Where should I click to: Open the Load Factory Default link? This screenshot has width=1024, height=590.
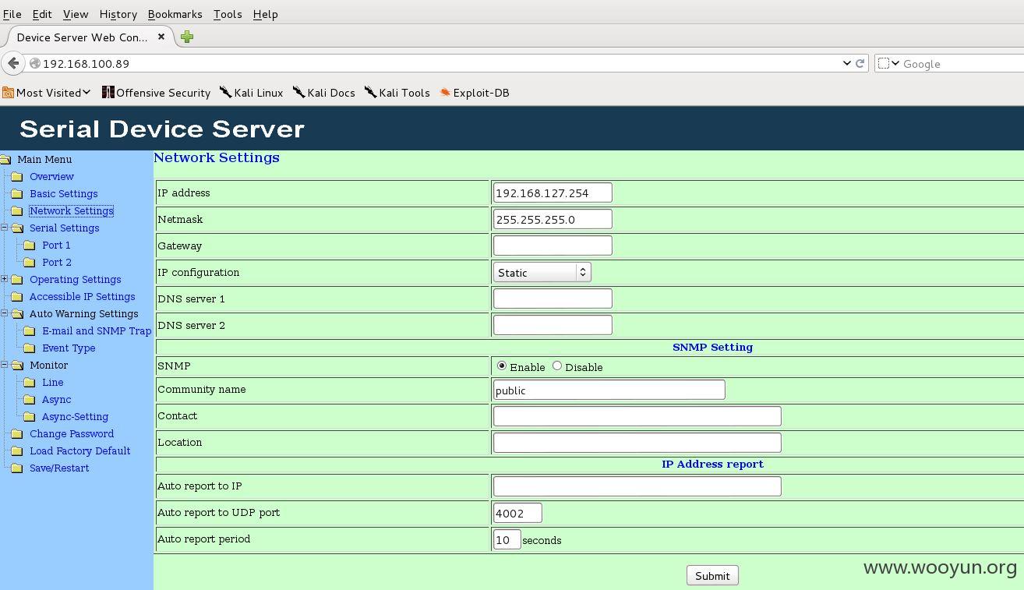coord(80,451)
